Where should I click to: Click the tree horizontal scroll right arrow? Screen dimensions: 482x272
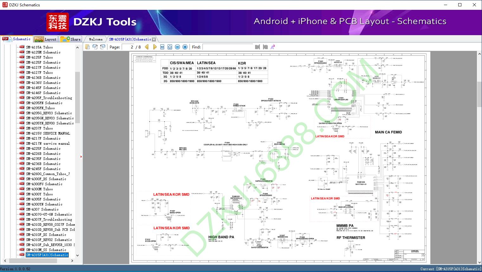click(x=72, y=261)
